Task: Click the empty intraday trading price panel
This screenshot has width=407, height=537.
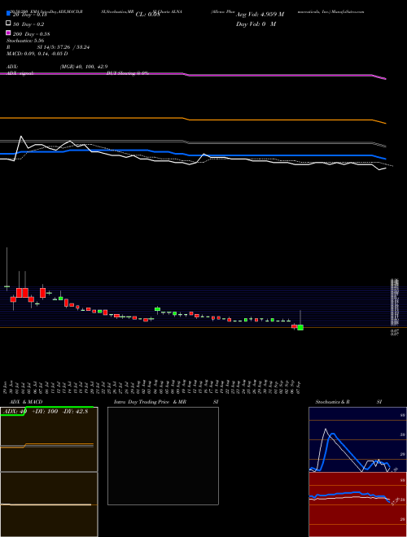Action: point(163,456)
